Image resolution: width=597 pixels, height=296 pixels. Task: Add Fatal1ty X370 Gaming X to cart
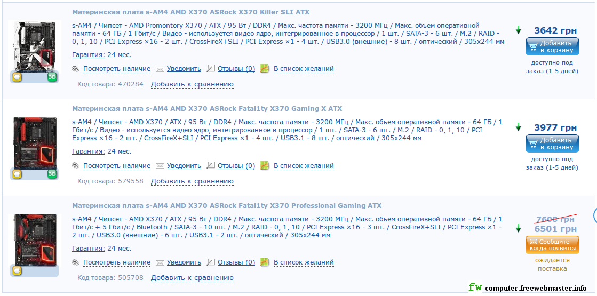[x=552, y=143]
